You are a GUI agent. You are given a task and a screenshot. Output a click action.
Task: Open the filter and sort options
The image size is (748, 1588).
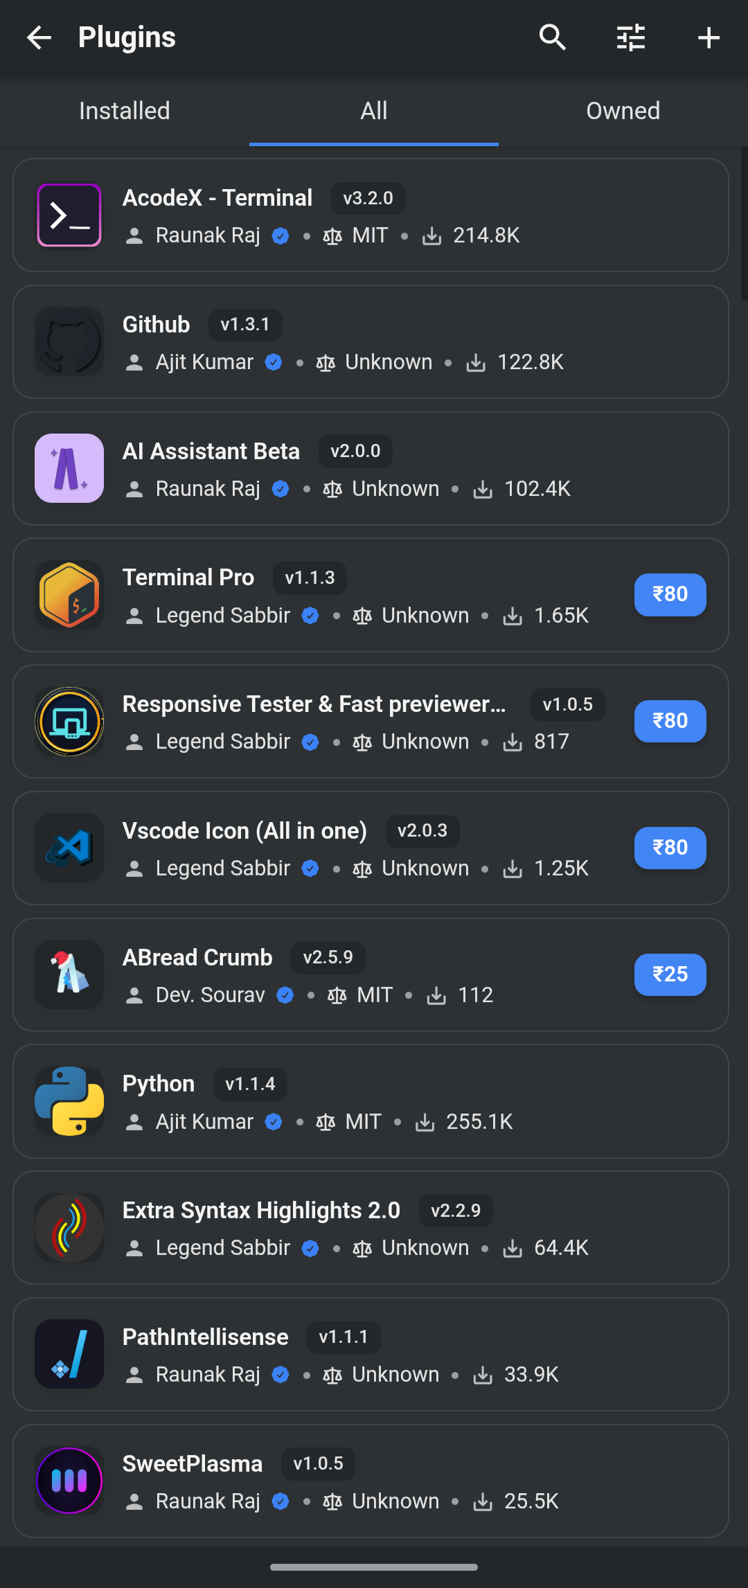630,38
